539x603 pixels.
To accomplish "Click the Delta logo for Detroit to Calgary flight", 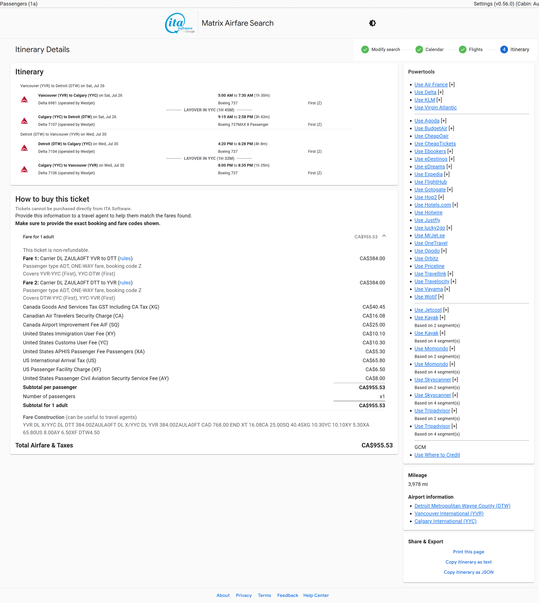I will (x=24, y=148).
